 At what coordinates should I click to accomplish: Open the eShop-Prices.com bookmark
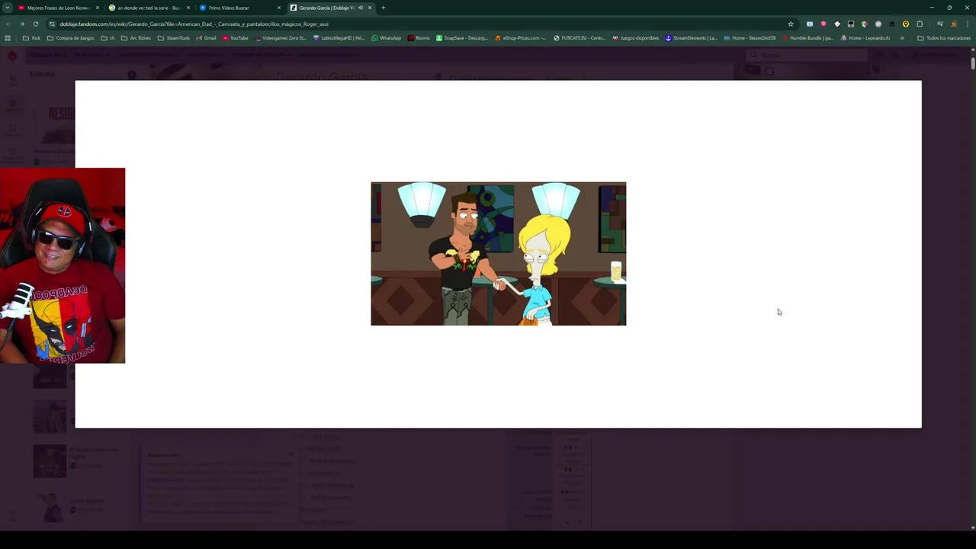521,38
